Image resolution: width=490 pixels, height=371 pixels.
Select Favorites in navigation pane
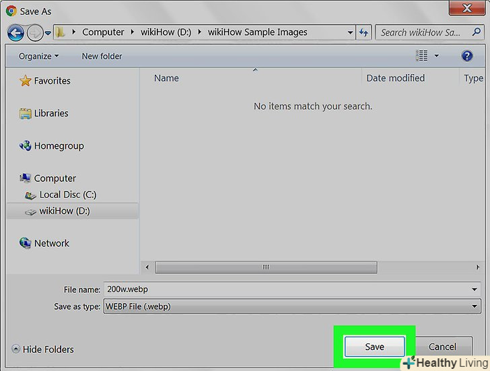pyautogui.click(x=53, y=81)
